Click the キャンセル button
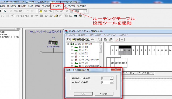 click(x=104, y=94)
